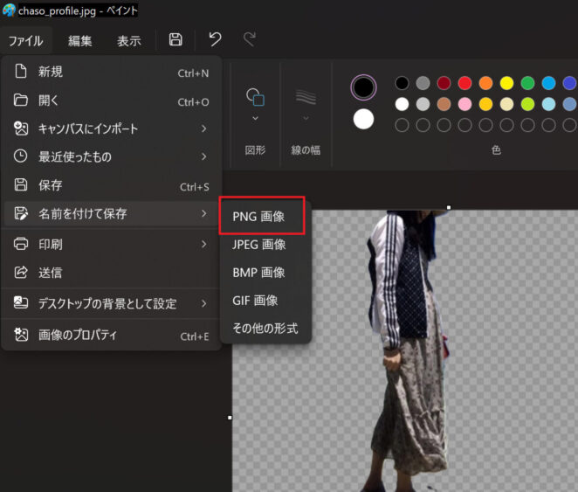Pick the dark red swatch
The width and height of the screenshot is (578, 492).
point(444,83)
